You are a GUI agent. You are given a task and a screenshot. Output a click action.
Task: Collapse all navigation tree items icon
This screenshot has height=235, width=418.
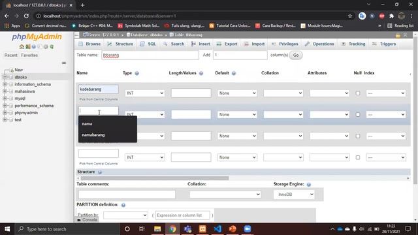(x=64, y=63)
